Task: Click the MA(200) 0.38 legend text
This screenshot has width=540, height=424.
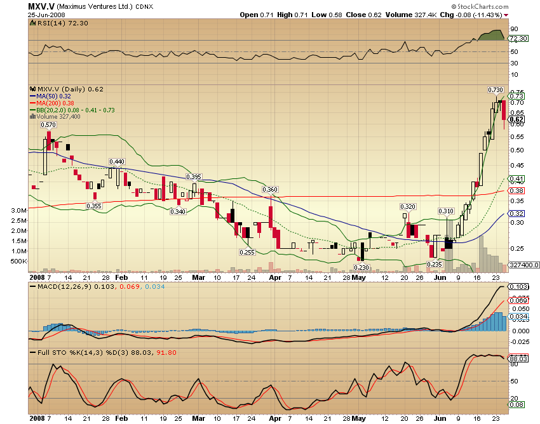Action: pyautogui.click(x=55, y=103)
